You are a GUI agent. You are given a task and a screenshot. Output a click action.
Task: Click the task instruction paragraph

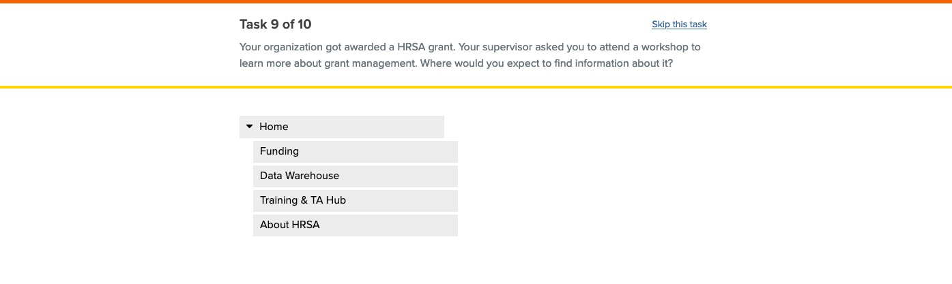click(470, 55)
